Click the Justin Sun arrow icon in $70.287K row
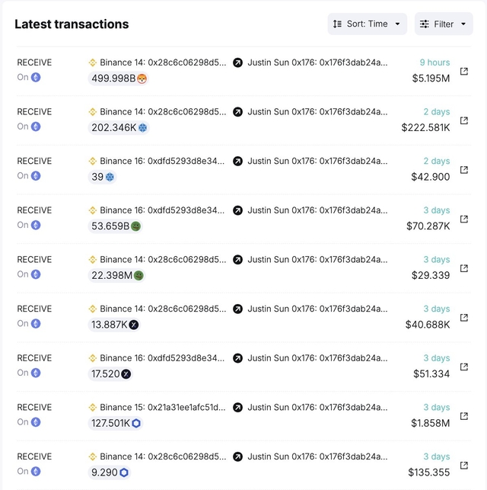The image size is (487, 490). pyautogui.click(x=237, y=210)
